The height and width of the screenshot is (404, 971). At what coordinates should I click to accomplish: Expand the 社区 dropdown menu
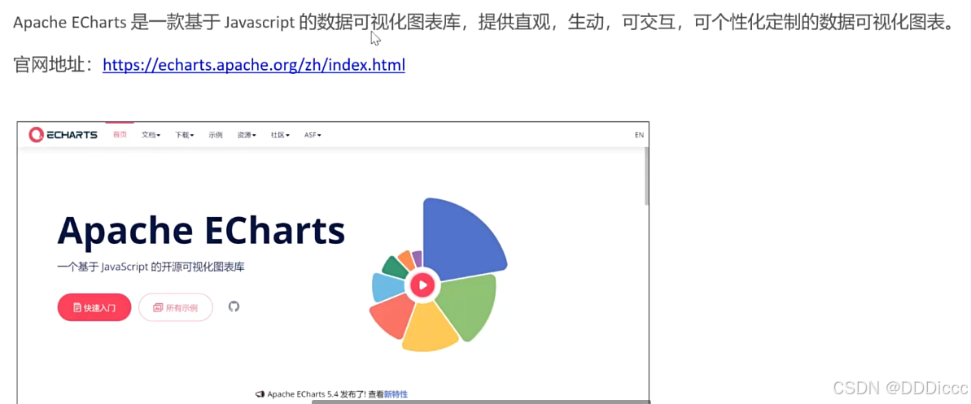[x=280, y=135]
